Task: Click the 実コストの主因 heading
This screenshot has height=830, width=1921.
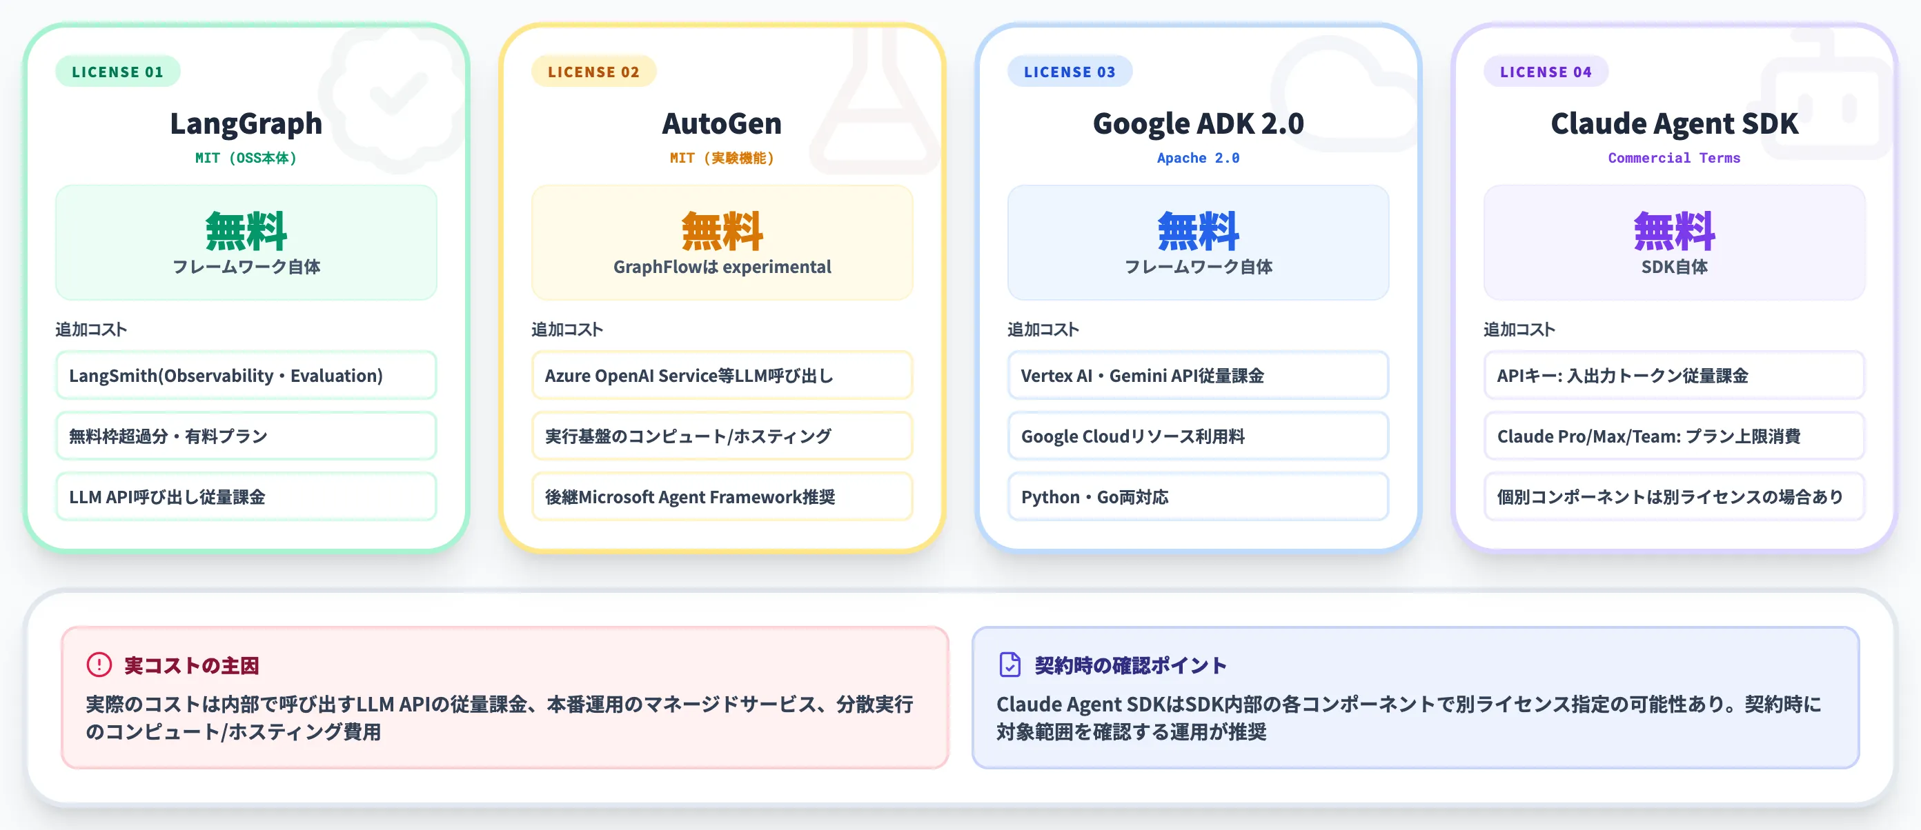Action: (192, 665)
